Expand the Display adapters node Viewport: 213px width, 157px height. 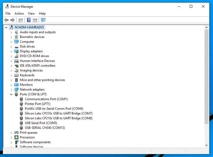tap(11, 51)
